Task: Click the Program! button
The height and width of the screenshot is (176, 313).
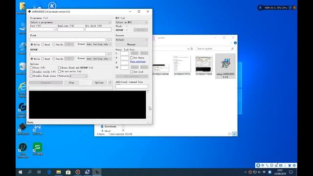Action: pos(46,83)
